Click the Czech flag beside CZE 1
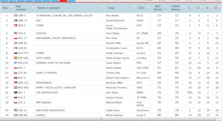 pos(16,102)
